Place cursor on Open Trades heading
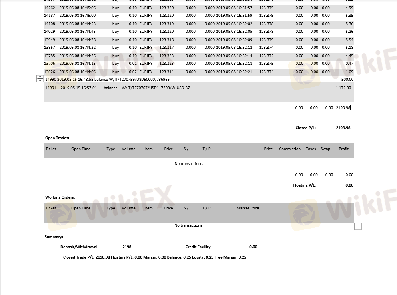This screenshot has width=397, height=295. pyautogui.click(x=57, y=138)
